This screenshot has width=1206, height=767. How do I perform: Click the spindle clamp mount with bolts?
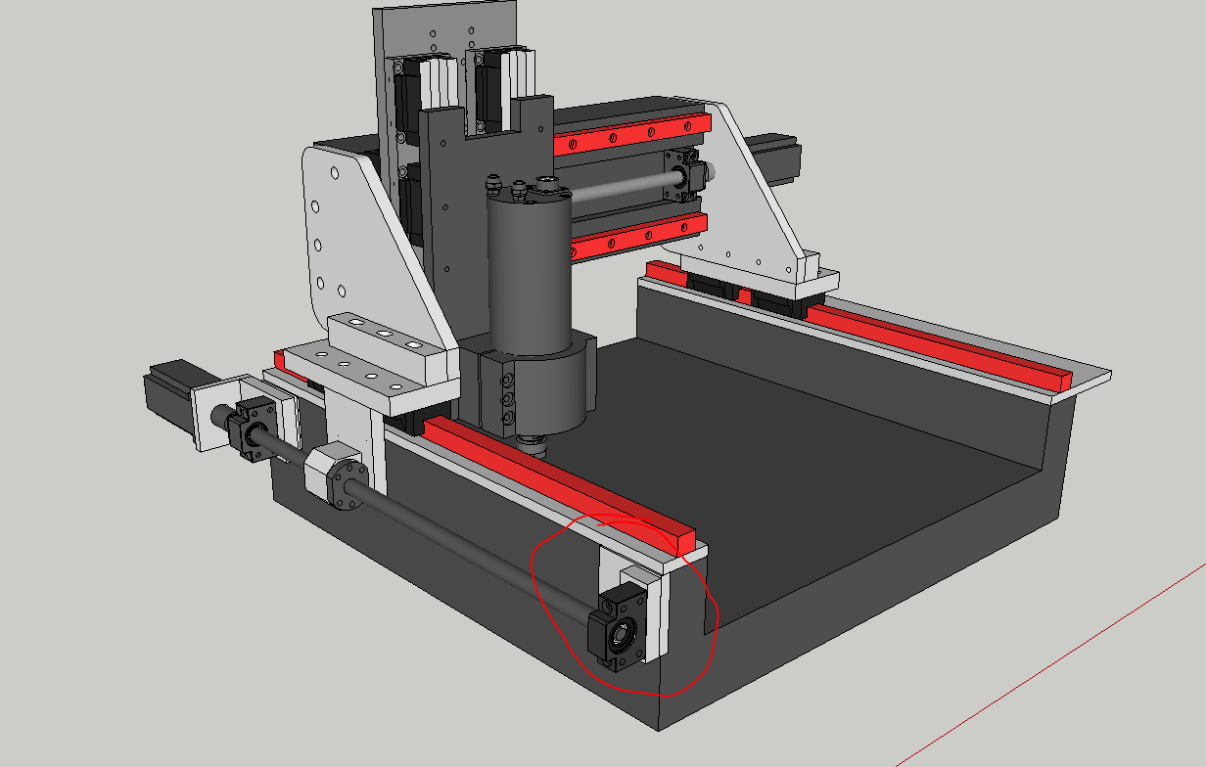tap(533, 386)
